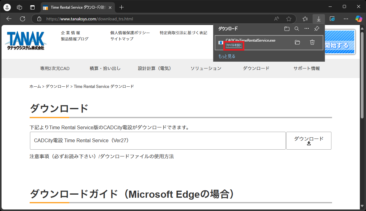The width and height of the screenshot is (366, 211).
Task: Show CADCityTimeRentalService.exe in folder
Action: (297, 43)
